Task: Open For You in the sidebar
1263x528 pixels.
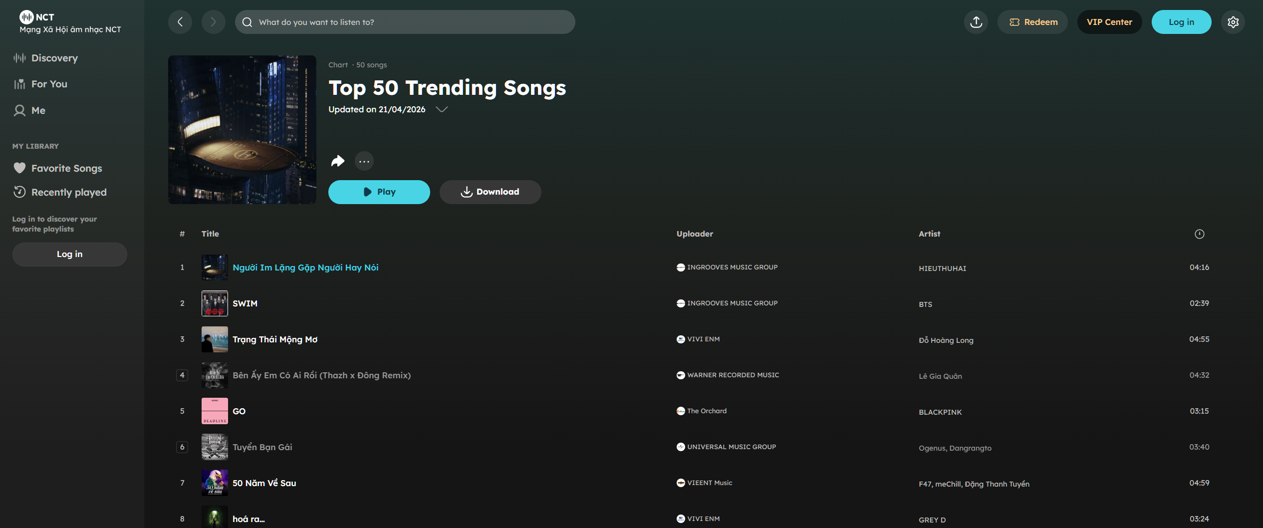Action: (49, 84)
